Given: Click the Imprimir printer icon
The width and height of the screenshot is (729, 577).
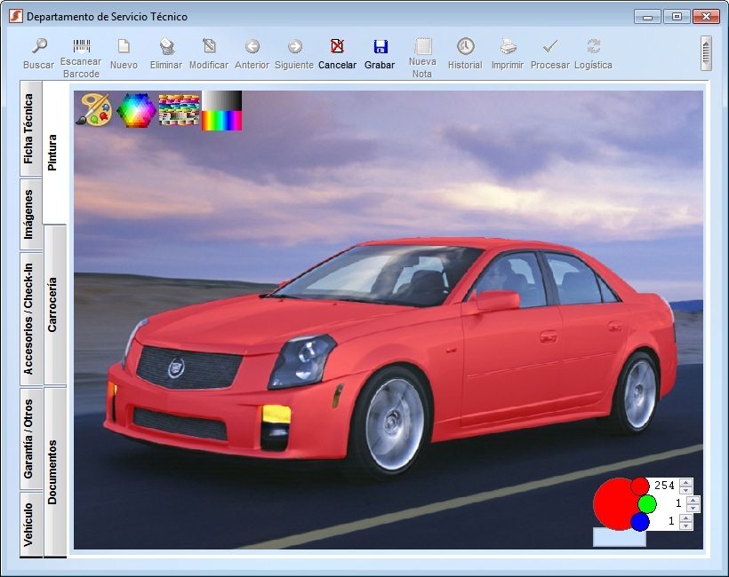Looking at the screenshot, I should pyautogui.click(x=508, y=47).
